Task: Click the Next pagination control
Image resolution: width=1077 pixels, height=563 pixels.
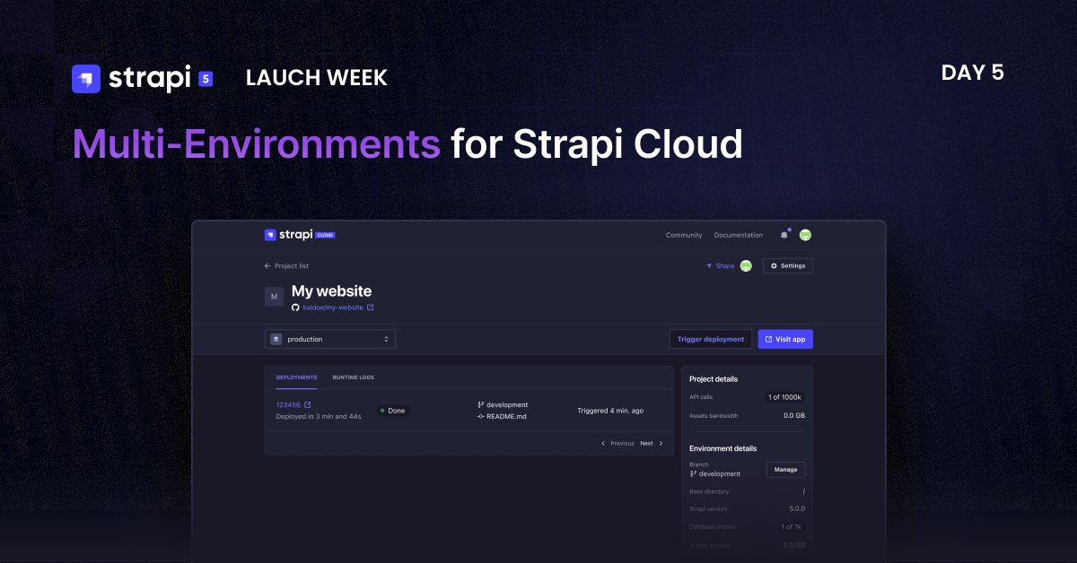Action: (x=652, y=443)
